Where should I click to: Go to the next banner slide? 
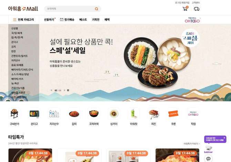(x=64, y=90)
